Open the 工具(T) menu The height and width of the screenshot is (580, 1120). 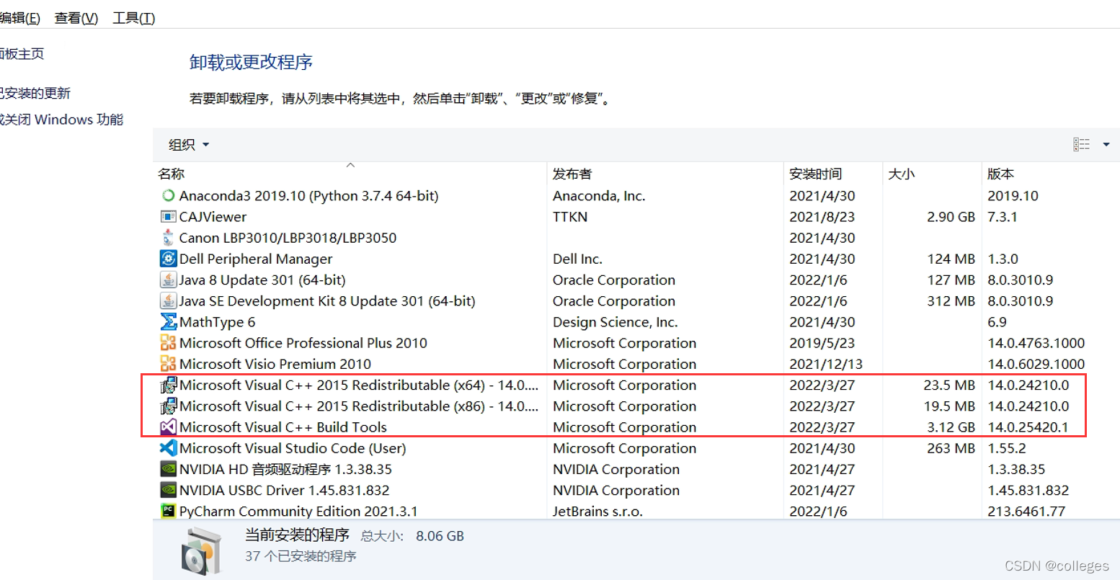(x=134, y=18)
